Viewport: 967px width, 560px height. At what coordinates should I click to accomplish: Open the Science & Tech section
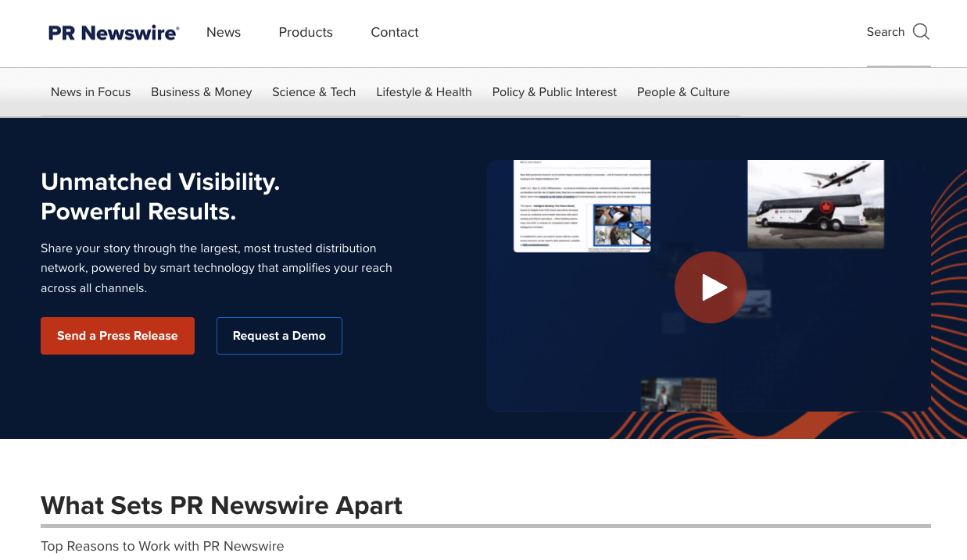click(x=313, y=92)
